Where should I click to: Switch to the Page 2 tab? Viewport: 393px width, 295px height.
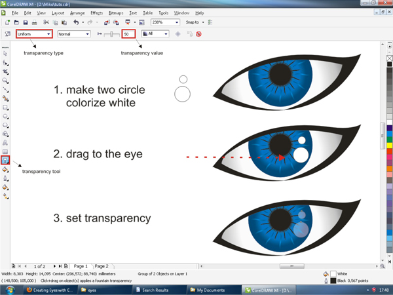coord(102,266)
